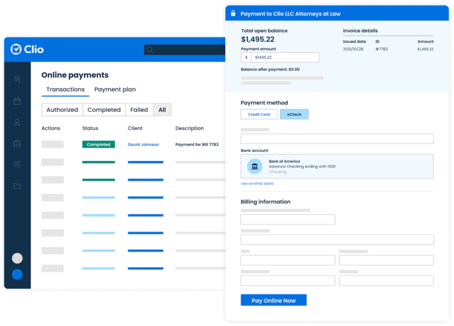454x326 pixels.
Task: Switch to the Transactions tab
Action: tap(65, 90)
